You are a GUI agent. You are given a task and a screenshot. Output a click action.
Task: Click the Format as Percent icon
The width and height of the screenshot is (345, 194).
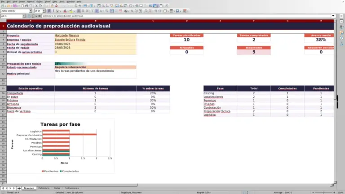[x=132, y=11]
